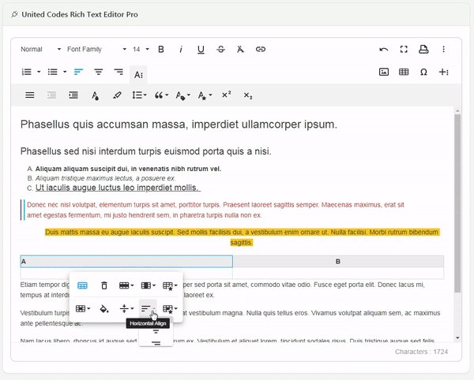Open paragraph style dropdown

point(183,95)
